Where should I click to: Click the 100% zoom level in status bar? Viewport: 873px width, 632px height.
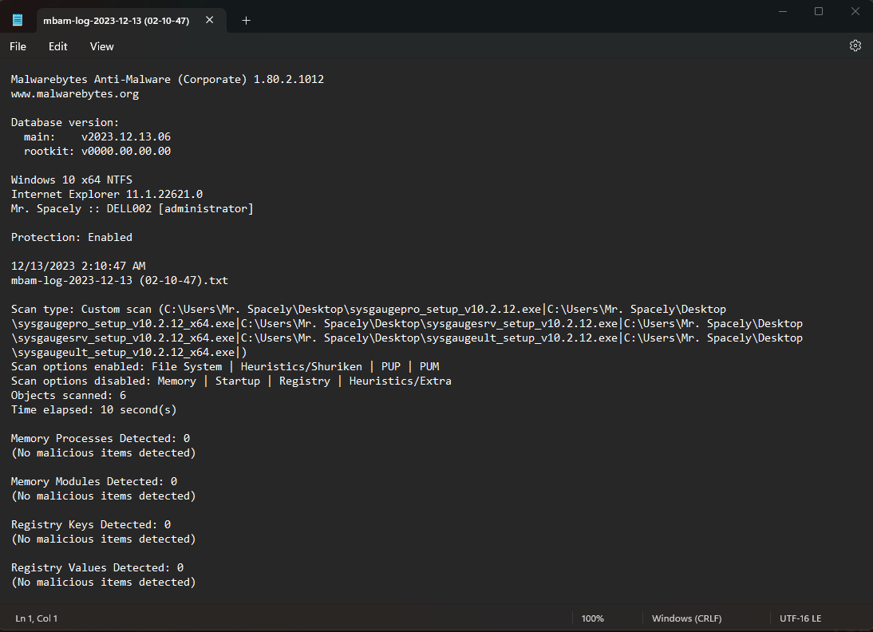pos(592,618)
